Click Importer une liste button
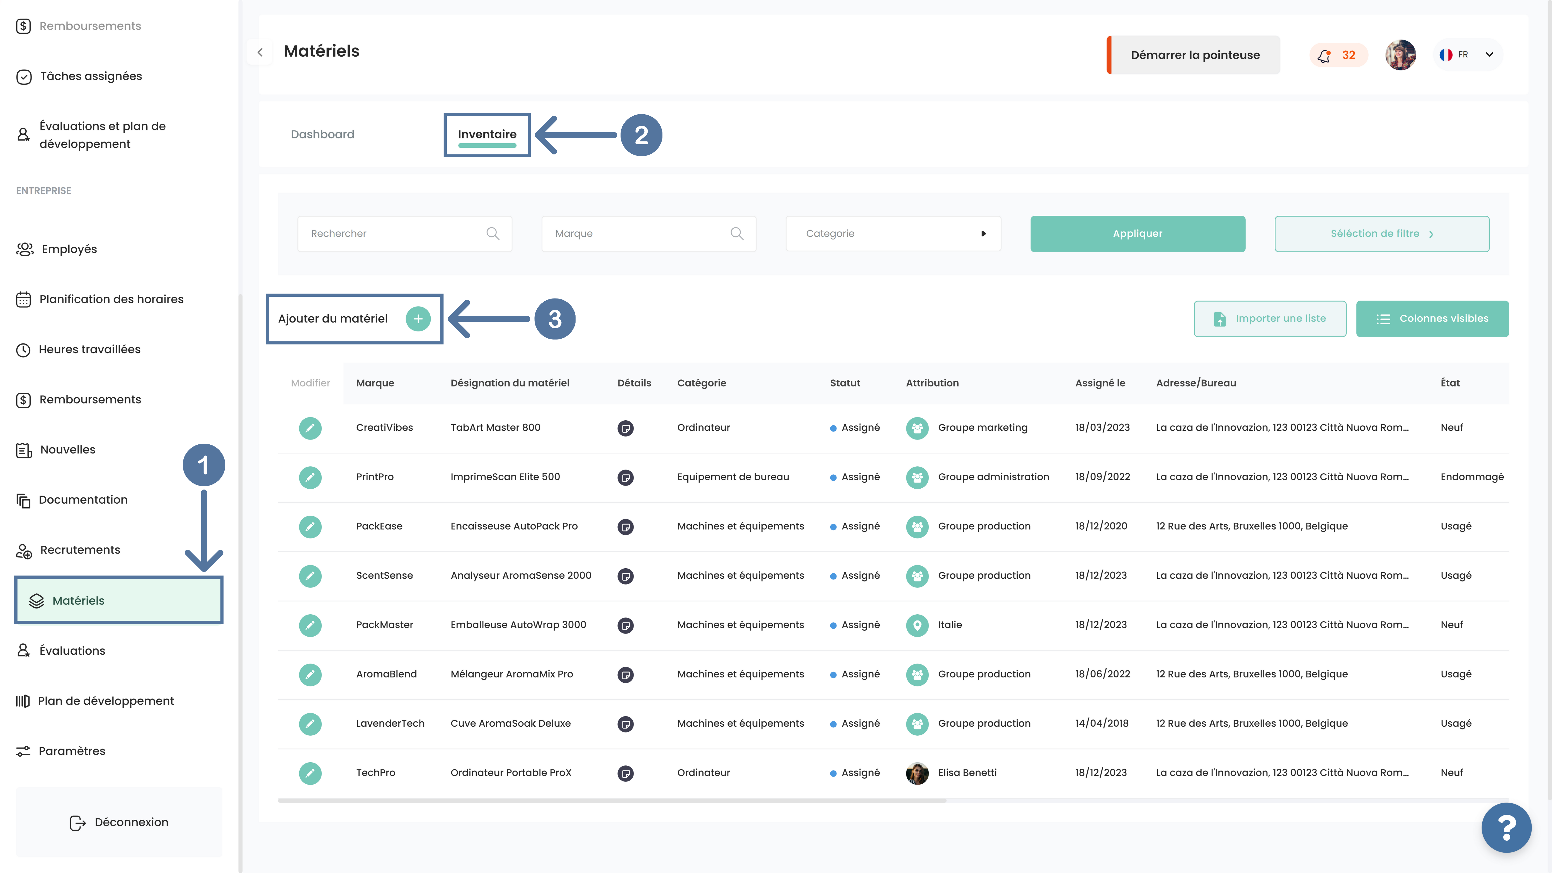Image resolution: width=1552 pixels, height=873 pixels. [x=1270, y=319]
